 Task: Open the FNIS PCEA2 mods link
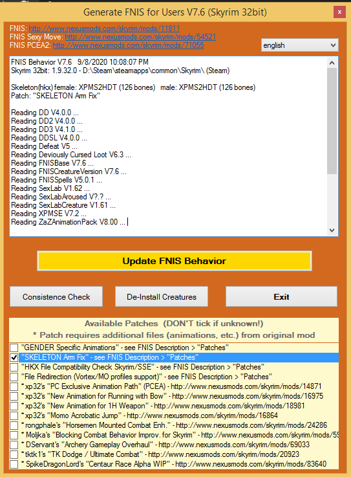click(128, 45)
